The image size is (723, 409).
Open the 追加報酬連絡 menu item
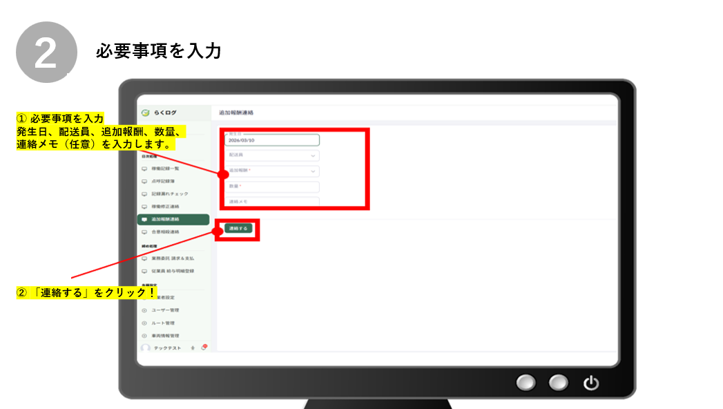tap(173, 220)
